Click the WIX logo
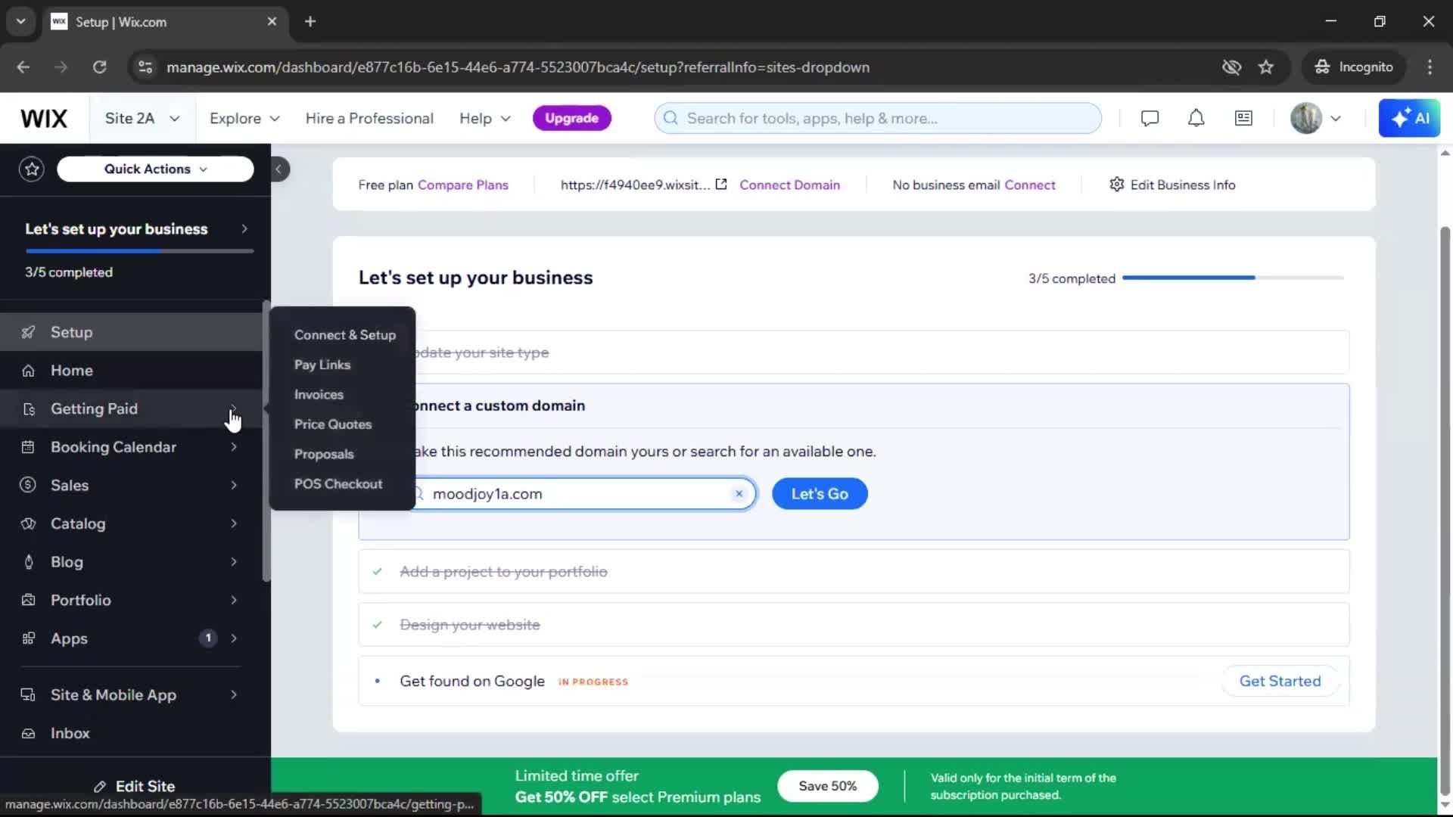1453x817 pixels. click(44, 118)
